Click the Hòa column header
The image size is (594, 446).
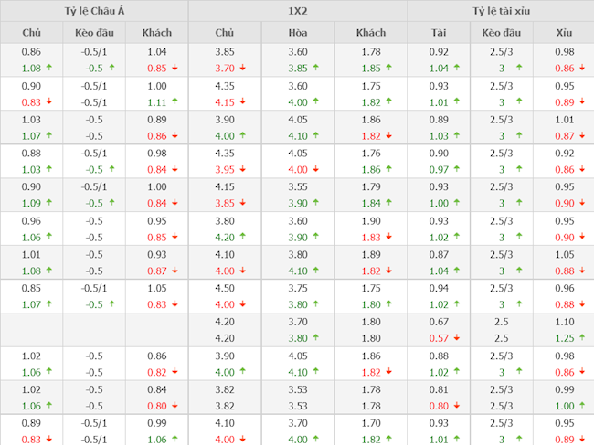(297, 33)
